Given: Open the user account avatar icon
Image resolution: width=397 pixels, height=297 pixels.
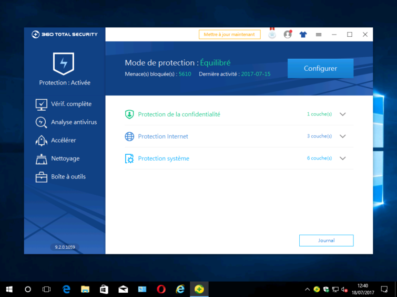Looking at the screenshot, I should [288, 34].
